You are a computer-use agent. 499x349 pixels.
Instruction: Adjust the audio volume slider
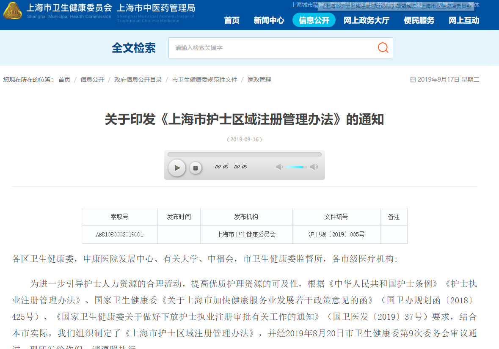[296, 167]
